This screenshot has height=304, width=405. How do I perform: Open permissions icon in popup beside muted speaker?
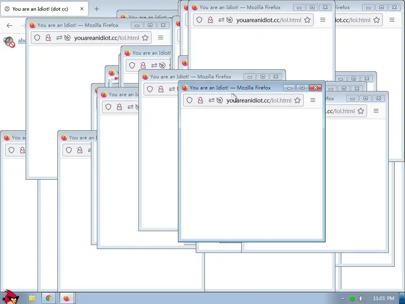coord(59,38)
